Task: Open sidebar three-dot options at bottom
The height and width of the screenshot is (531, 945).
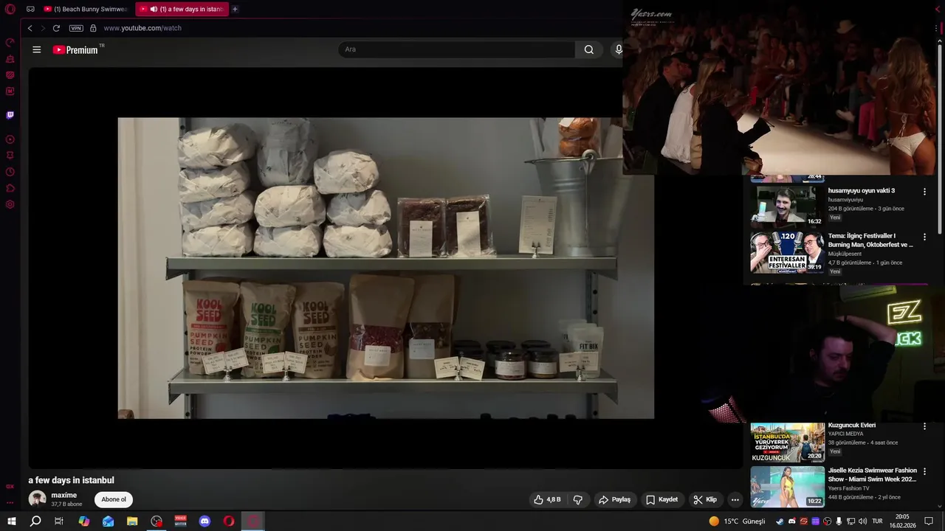Action: click(10, 503)
